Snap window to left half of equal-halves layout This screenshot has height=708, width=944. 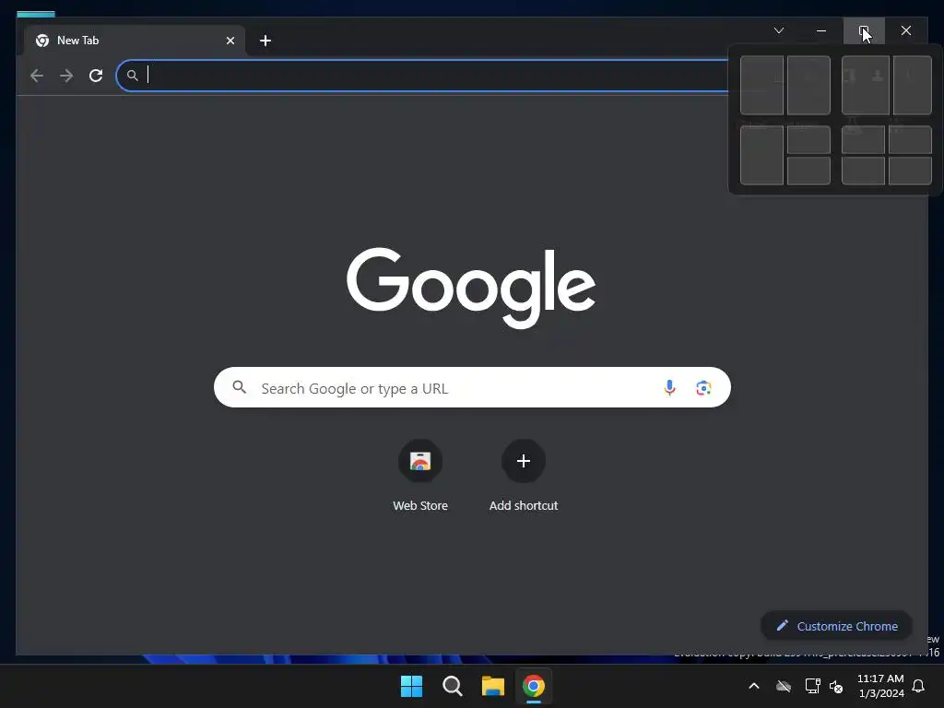click(x=761, y=86)
